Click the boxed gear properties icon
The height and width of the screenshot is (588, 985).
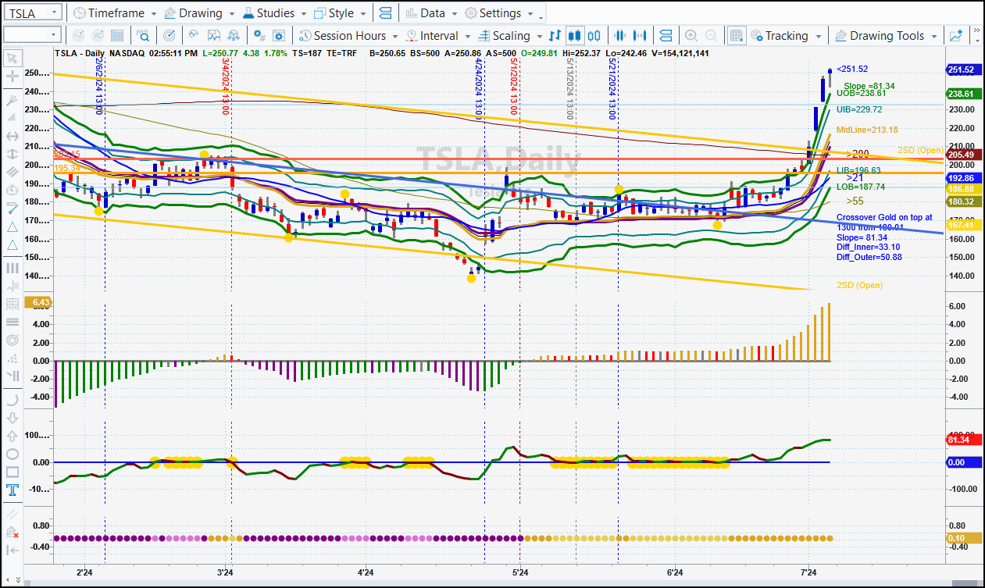tap(279, 35)
